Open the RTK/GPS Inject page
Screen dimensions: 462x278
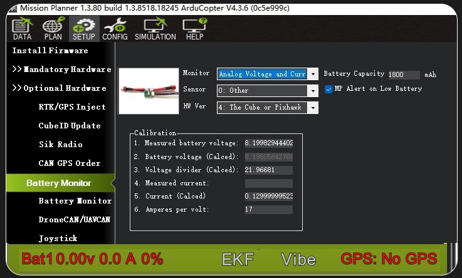[x=72, y=107]
